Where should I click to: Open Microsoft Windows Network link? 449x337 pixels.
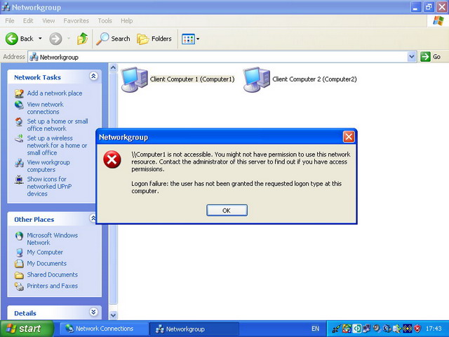52,239
